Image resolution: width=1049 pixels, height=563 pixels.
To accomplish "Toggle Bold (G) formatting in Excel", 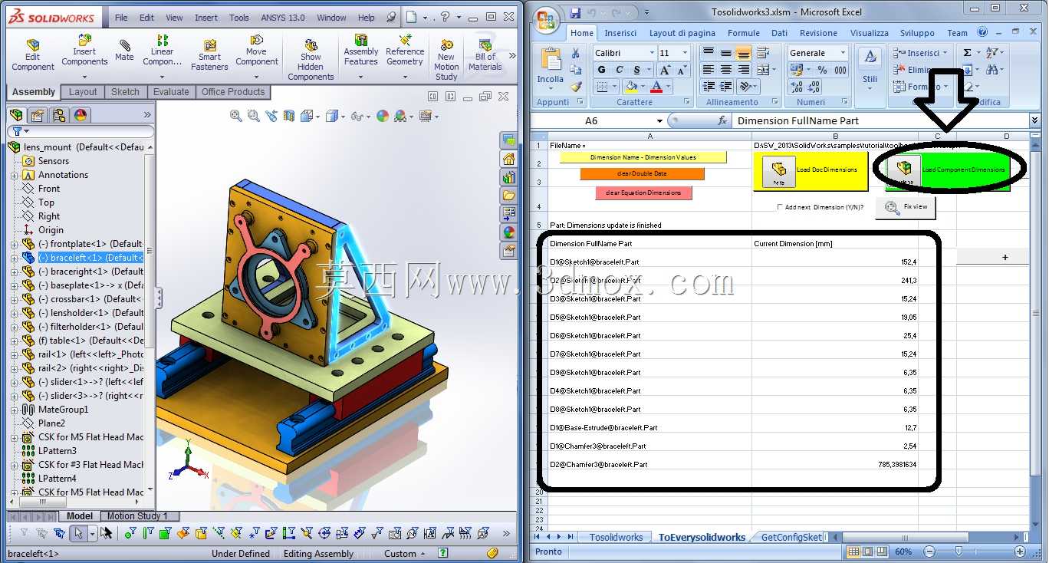I will (x=601, y=70).
